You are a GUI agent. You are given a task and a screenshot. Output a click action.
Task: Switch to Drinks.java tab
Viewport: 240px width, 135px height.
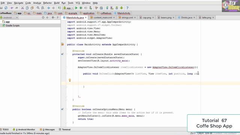click(187, 18)
